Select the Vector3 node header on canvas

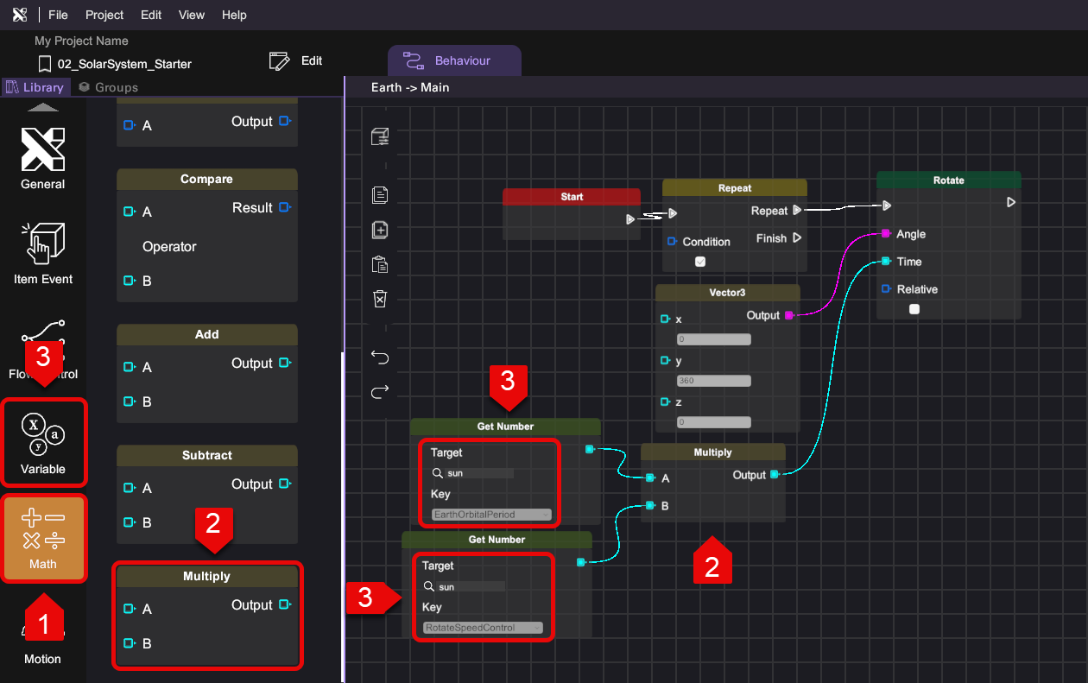coord(728,293)
